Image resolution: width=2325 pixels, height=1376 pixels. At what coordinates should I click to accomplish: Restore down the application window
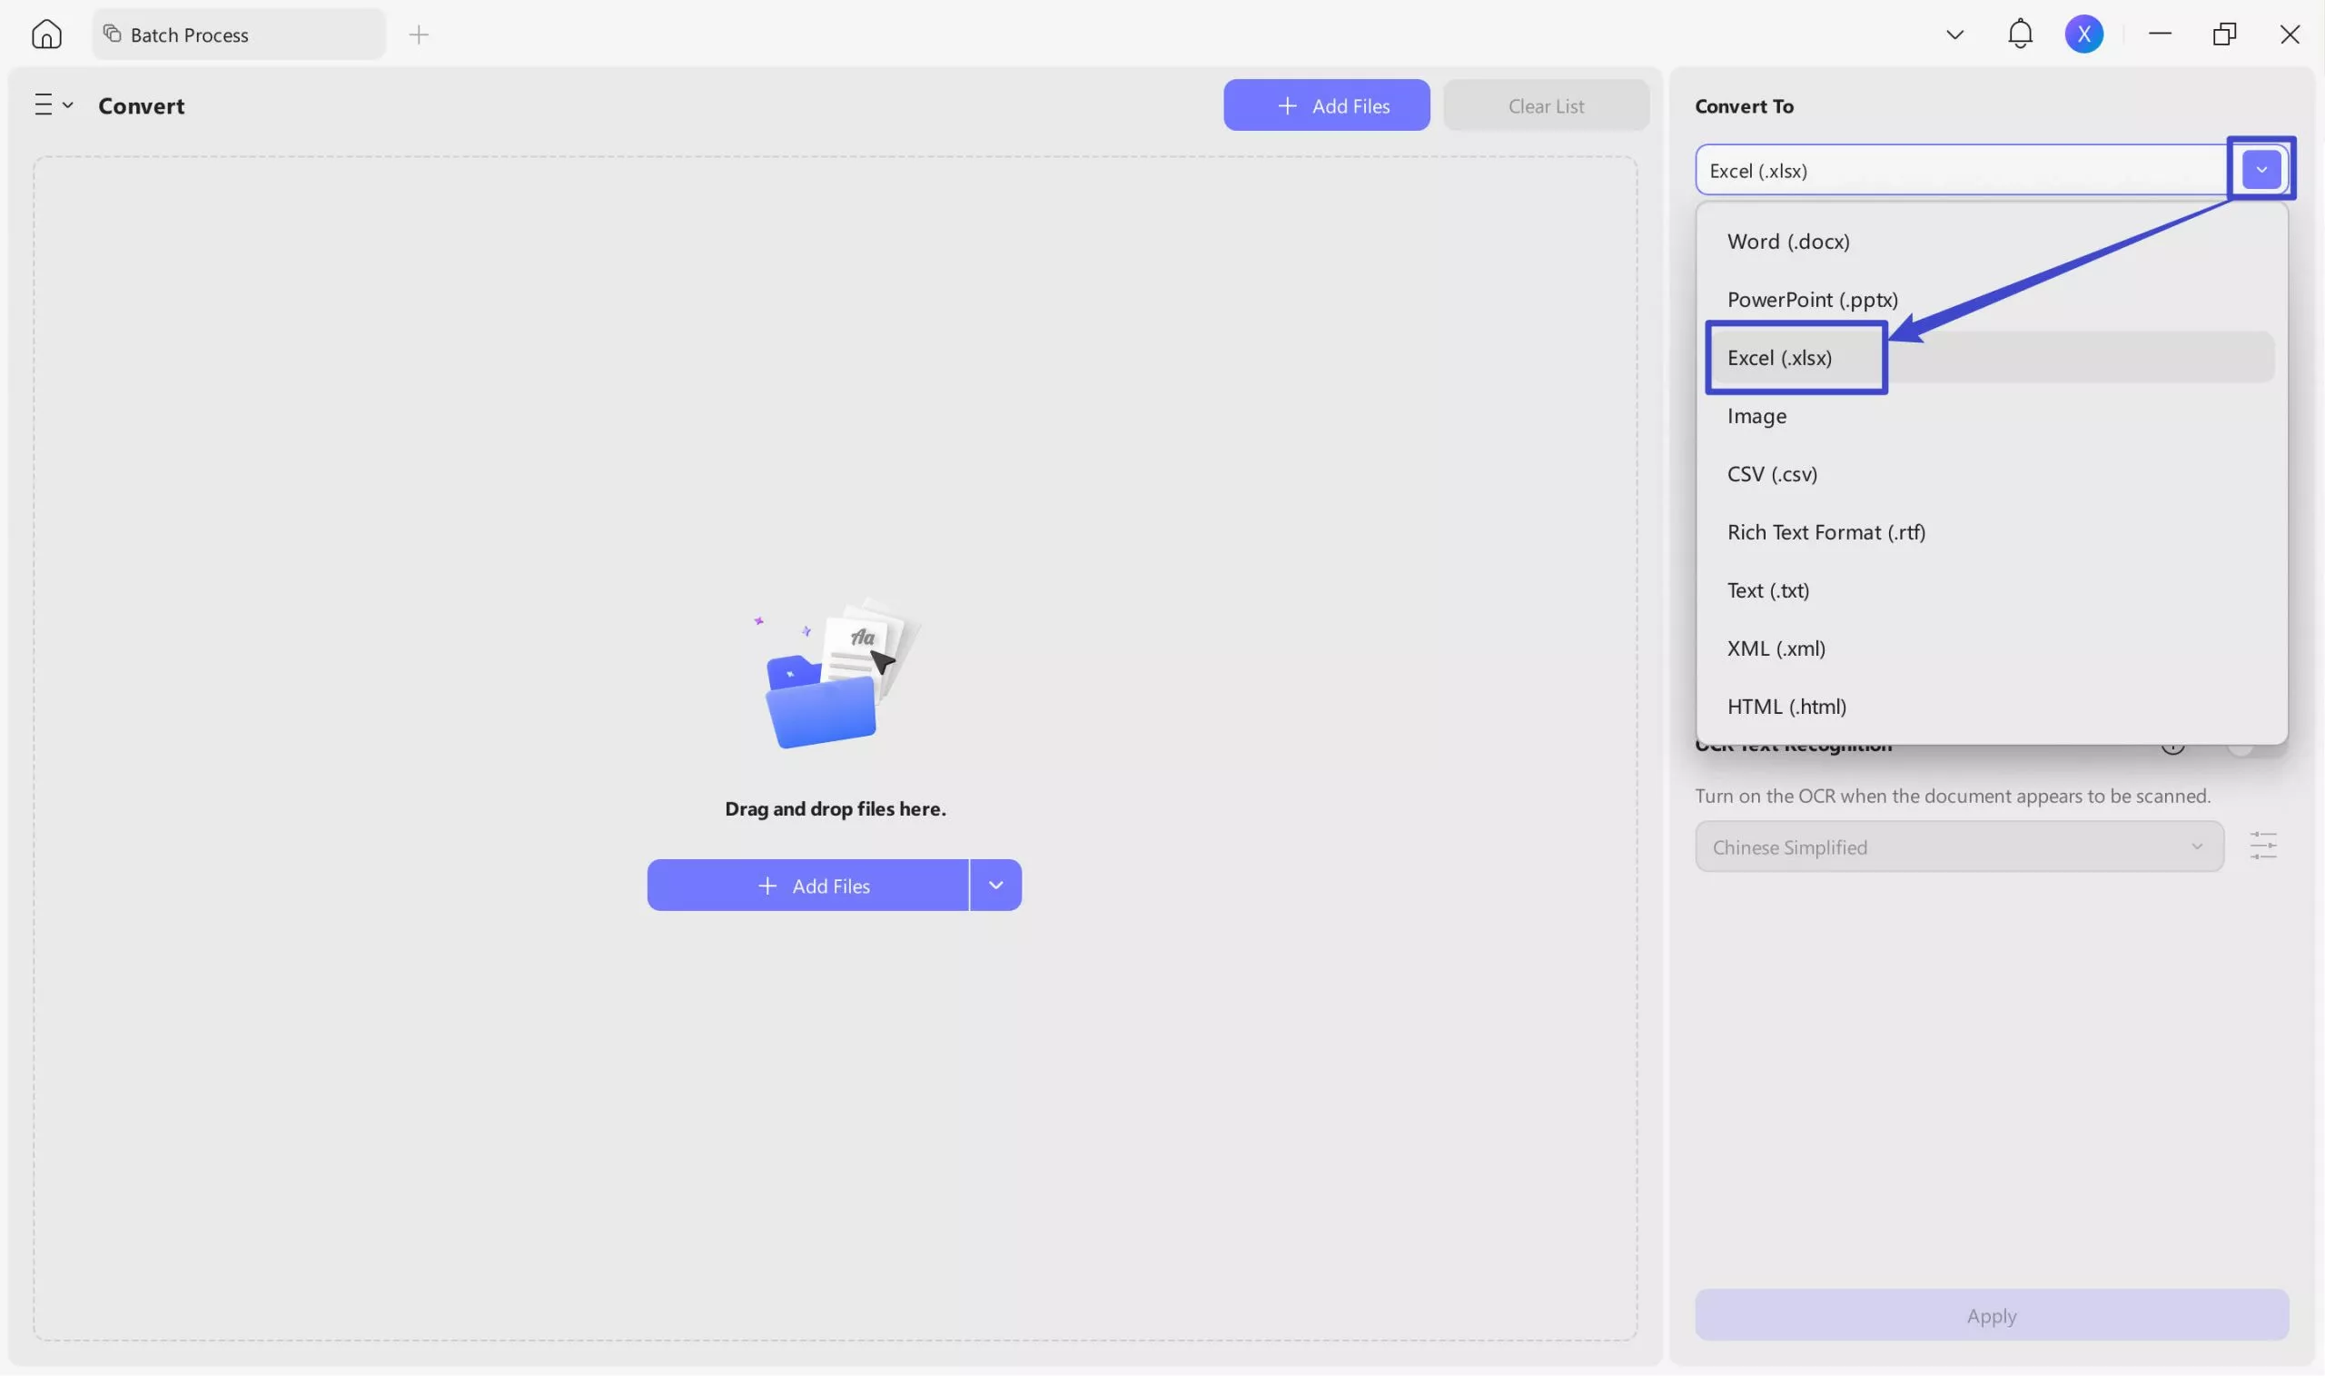point(2224,35)
